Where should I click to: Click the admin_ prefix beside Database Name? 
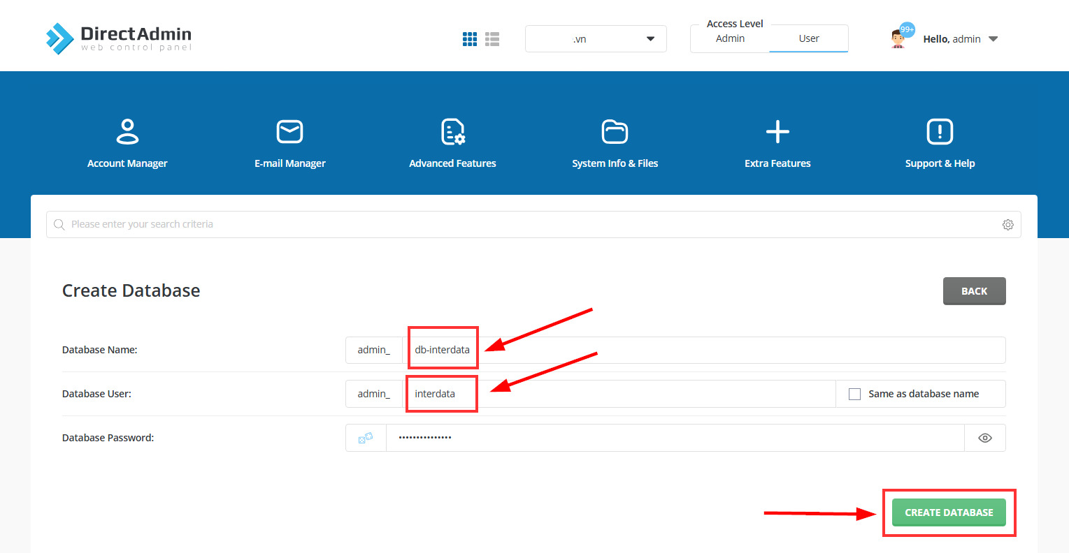click(374, 350)
